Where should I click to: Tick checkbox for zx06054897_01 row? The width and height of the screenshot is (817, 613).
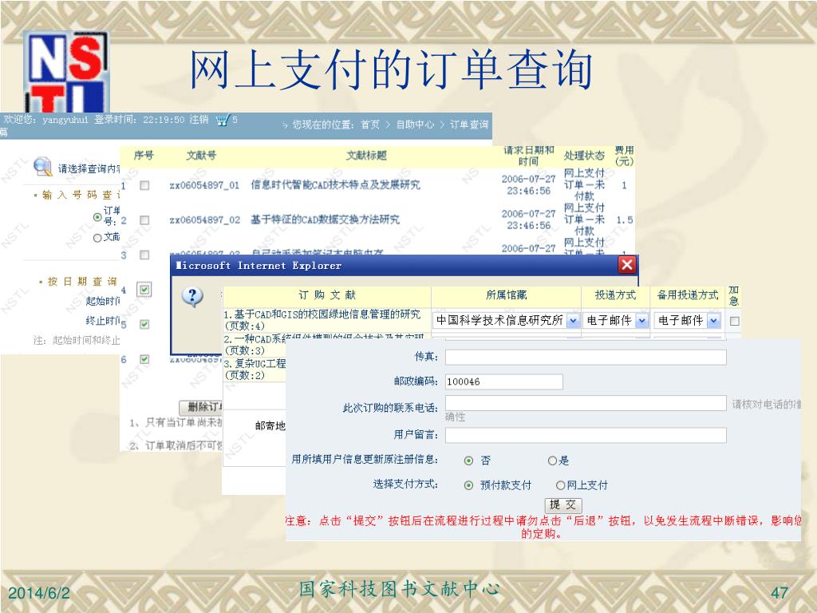click(144, 185)
